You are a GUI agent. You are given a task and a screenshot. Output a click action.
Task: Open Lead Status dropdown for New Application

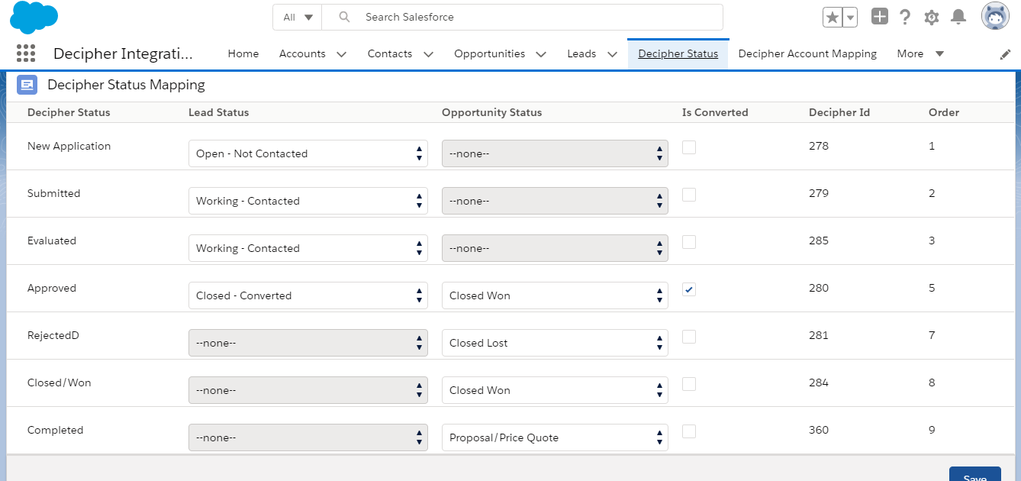point(308,153)
